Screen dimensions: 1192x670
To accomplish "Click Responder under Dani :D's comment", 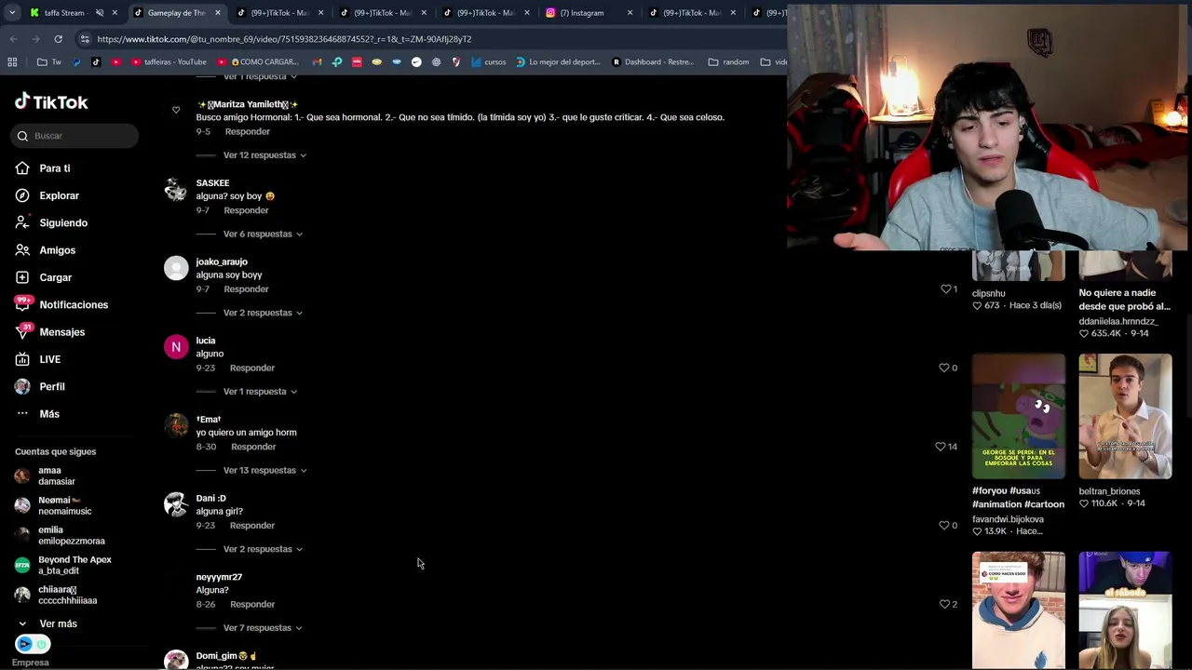I will tap(251, 526).
